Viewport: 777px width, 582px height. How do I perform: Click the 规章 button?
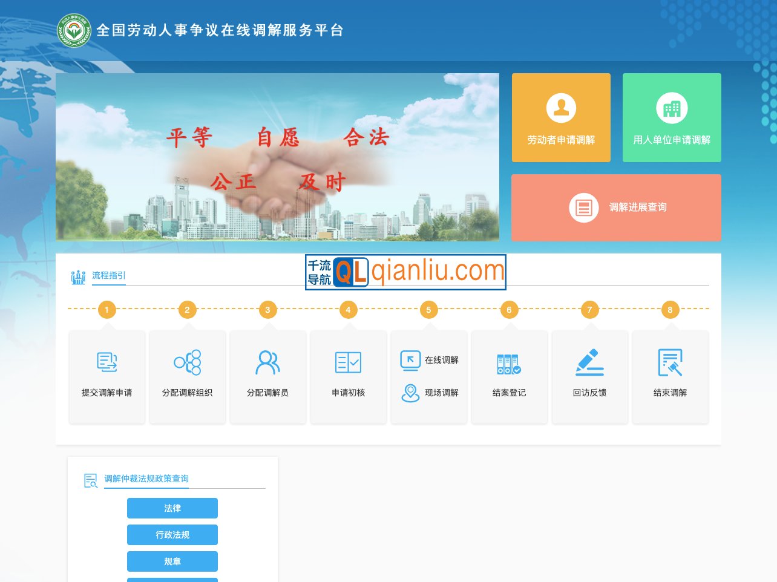point(172,561)
